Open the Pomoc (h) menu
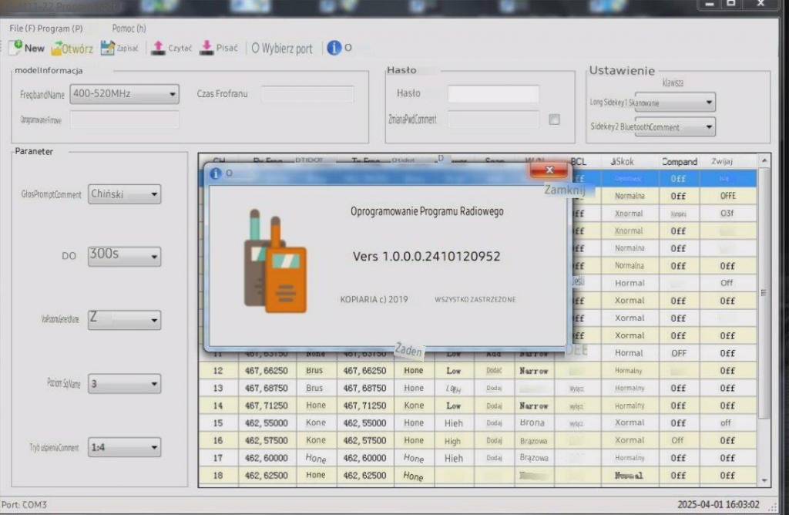 point(129,29)
